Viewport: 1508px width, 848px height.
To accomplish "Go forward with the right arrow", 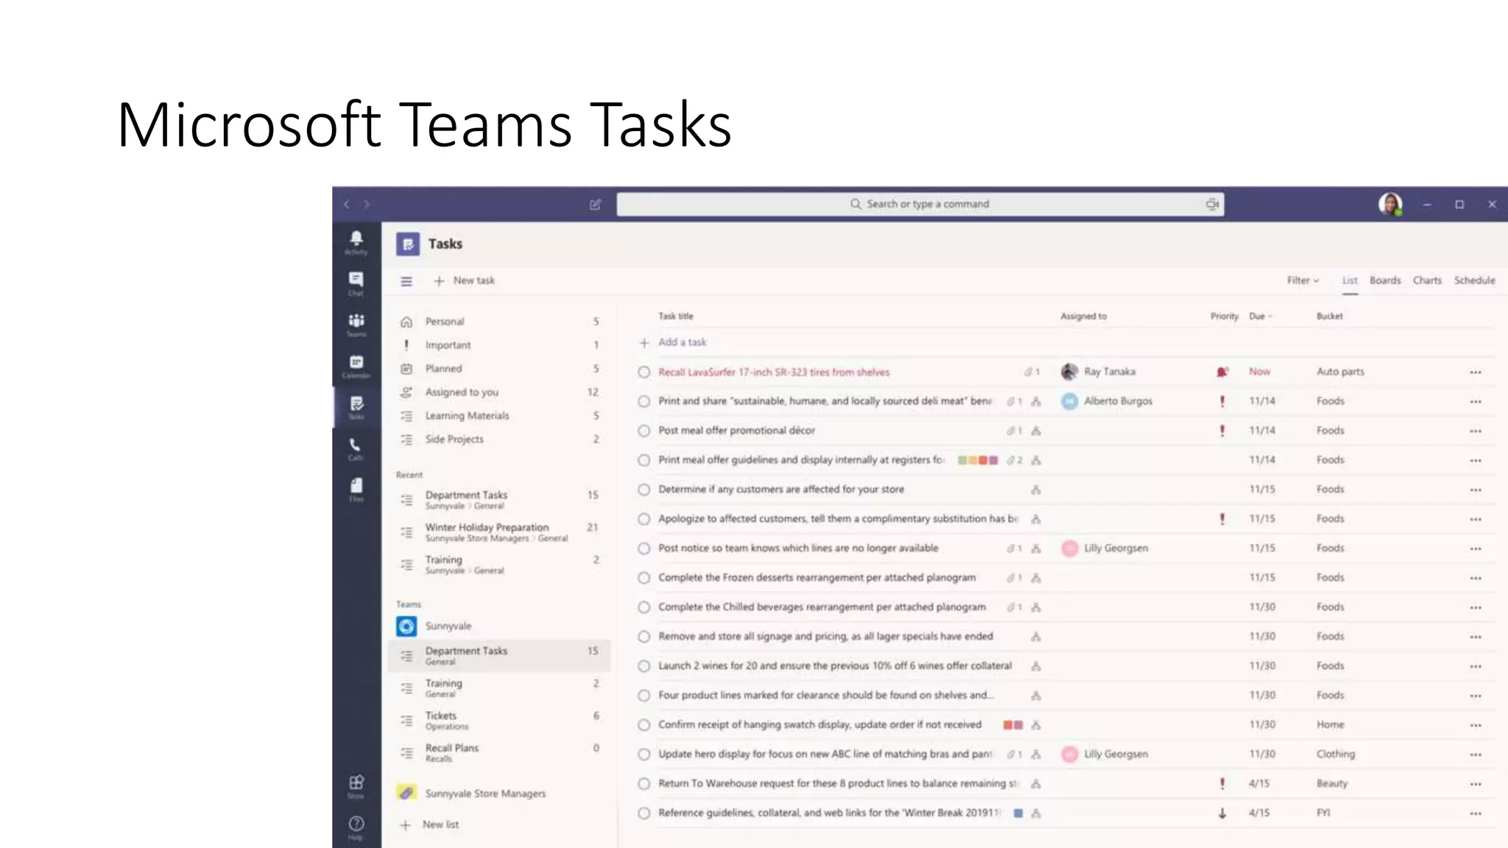I will (x=366, y=205).
